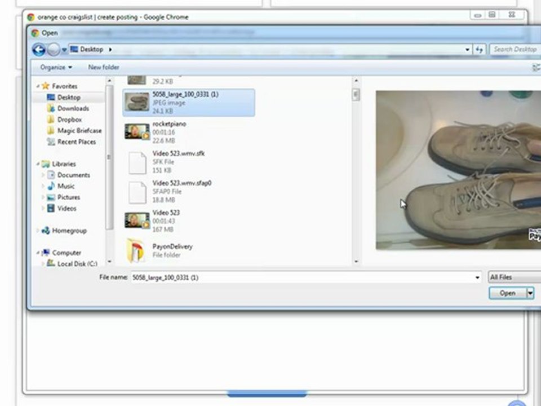Click the Chrome icon in Open dialog title
Screen dimensions: 541x406
click(x=35, y=33)
